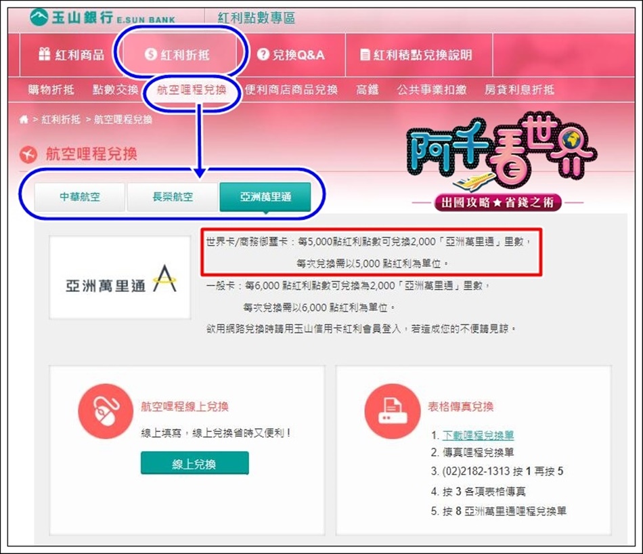643x554 pixels.
Task: Switch to the 亞洲萬里通 tab
Action: tap(265, 197)
